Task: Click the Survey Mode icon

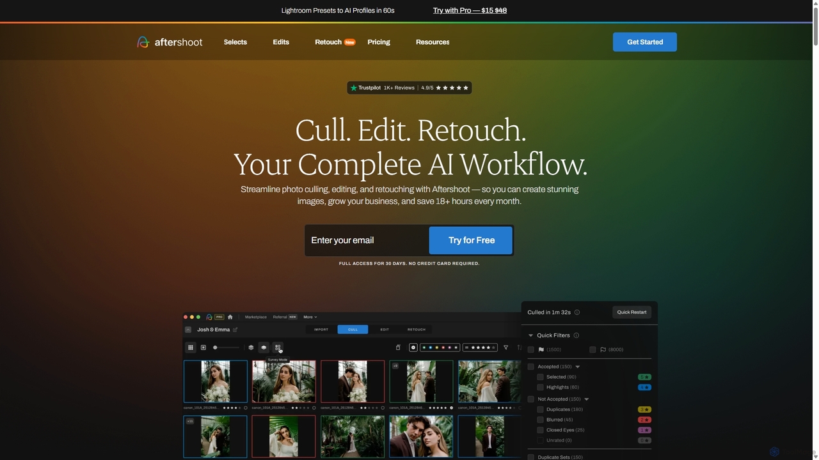Action: coord(278,348)
